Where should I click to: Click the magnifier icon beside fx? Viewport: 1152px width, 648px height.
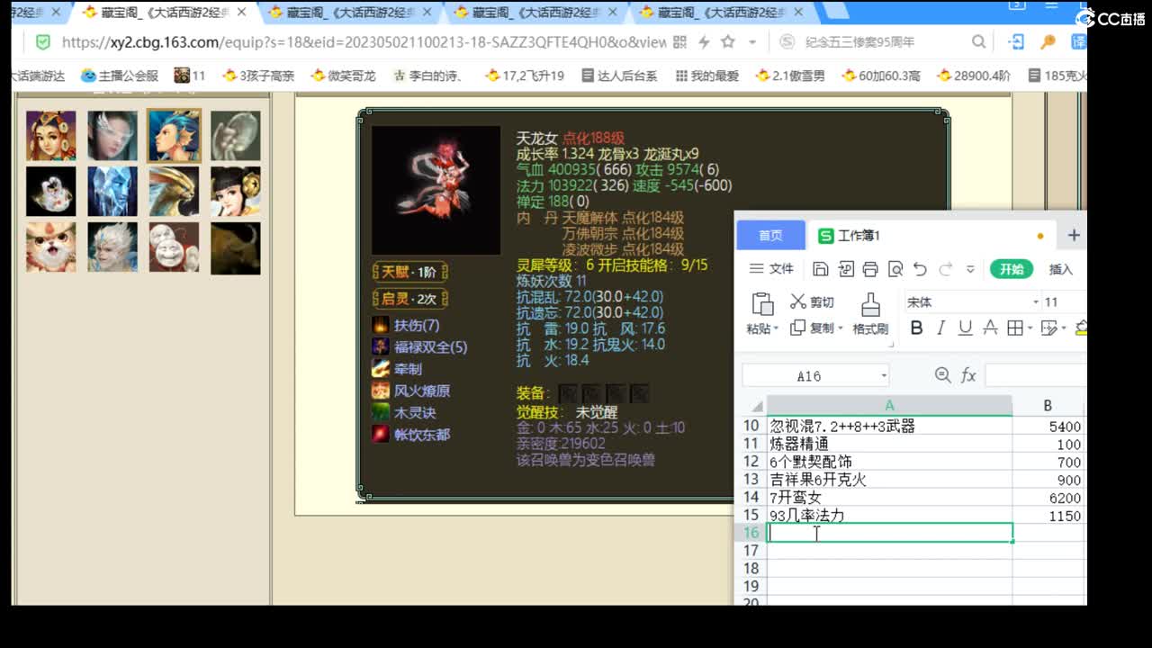click(943, 374)
